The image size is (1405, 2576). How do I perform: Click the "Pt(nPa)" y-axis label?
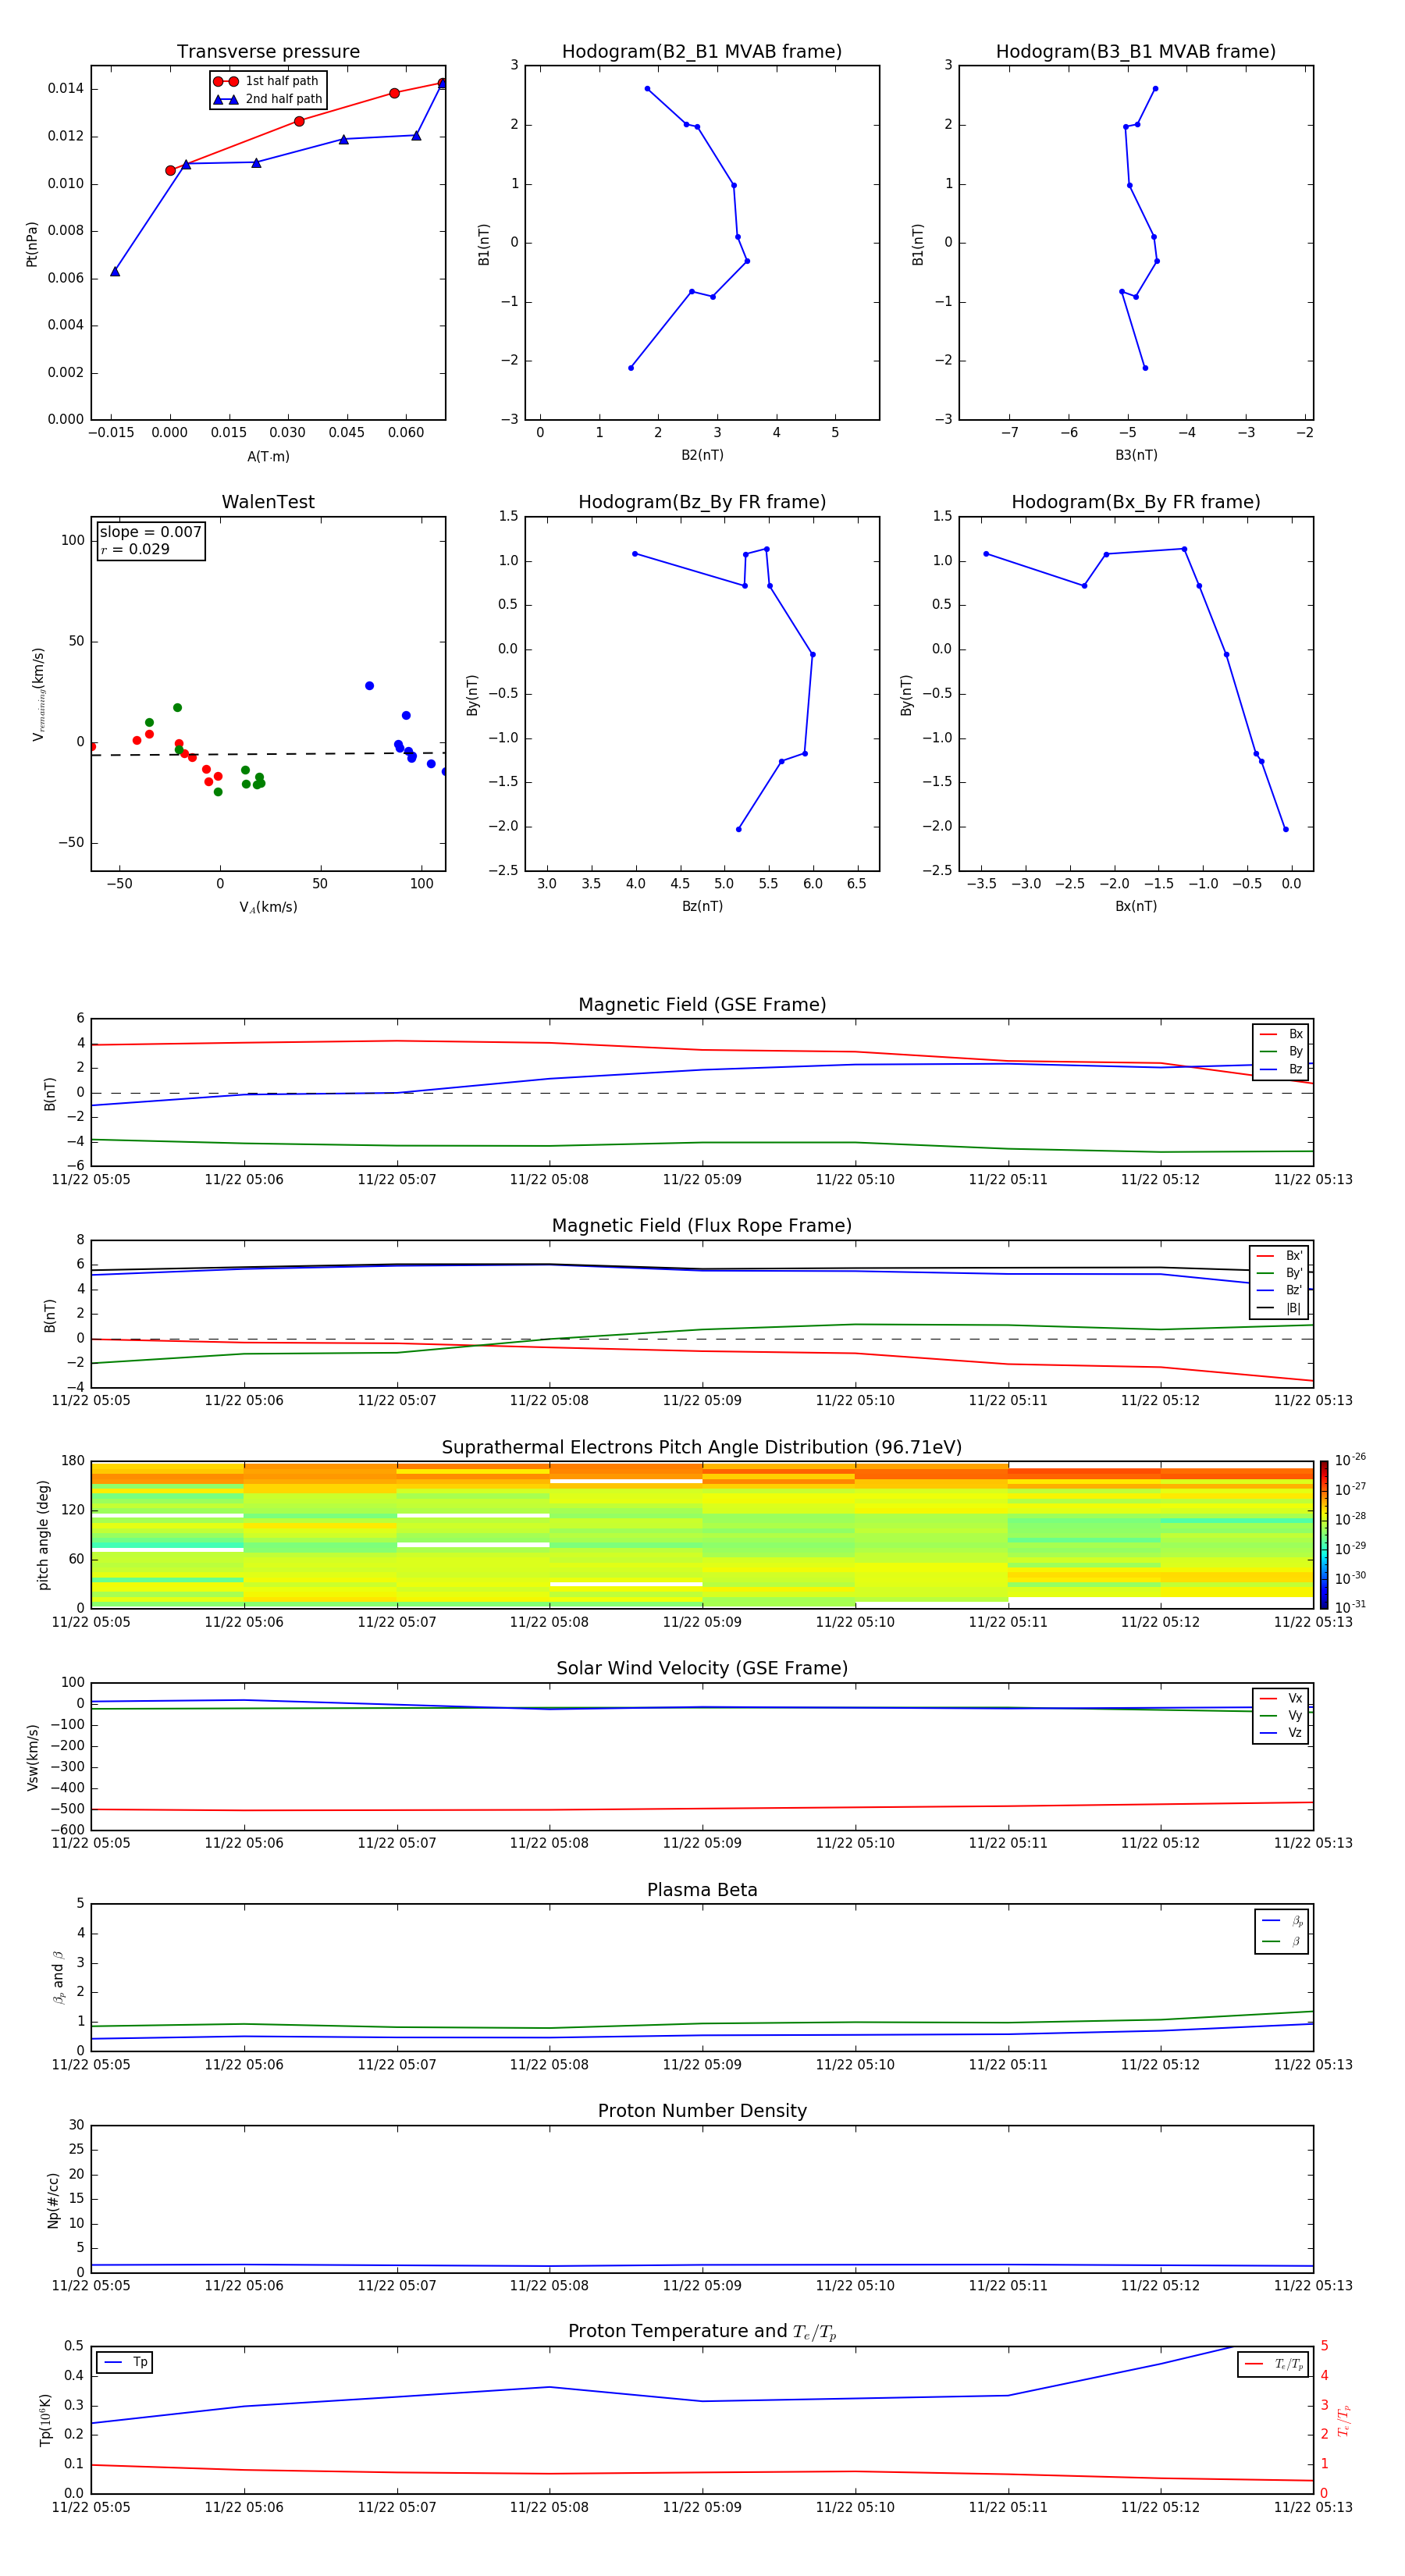pos(32,243)
